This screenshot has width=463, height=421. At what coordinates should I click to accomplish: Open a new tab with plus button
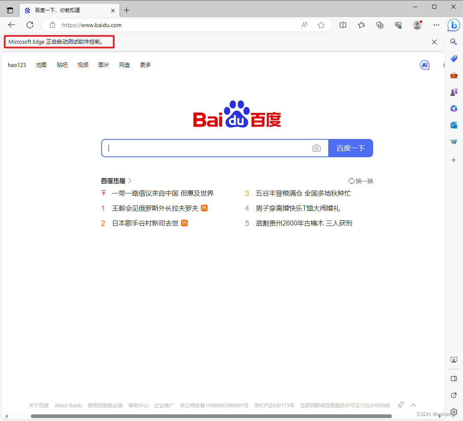tap(127, 10)
